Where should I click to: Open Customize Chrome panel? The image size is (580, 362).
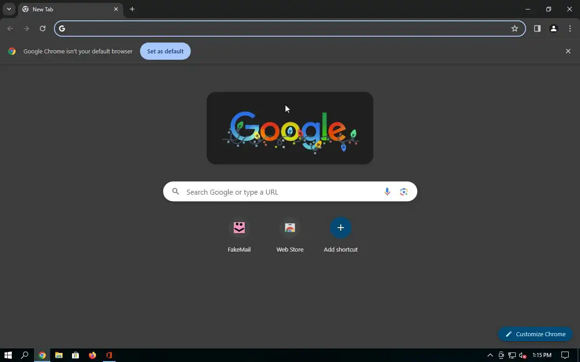[x=535, y=334]
